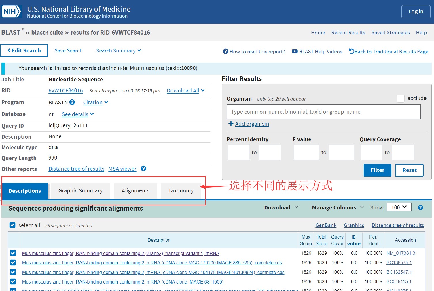This screenshot has height=291, width=434.
Task: Uncheck the select all sequences checkbox
Action: (x=12, y=225)
